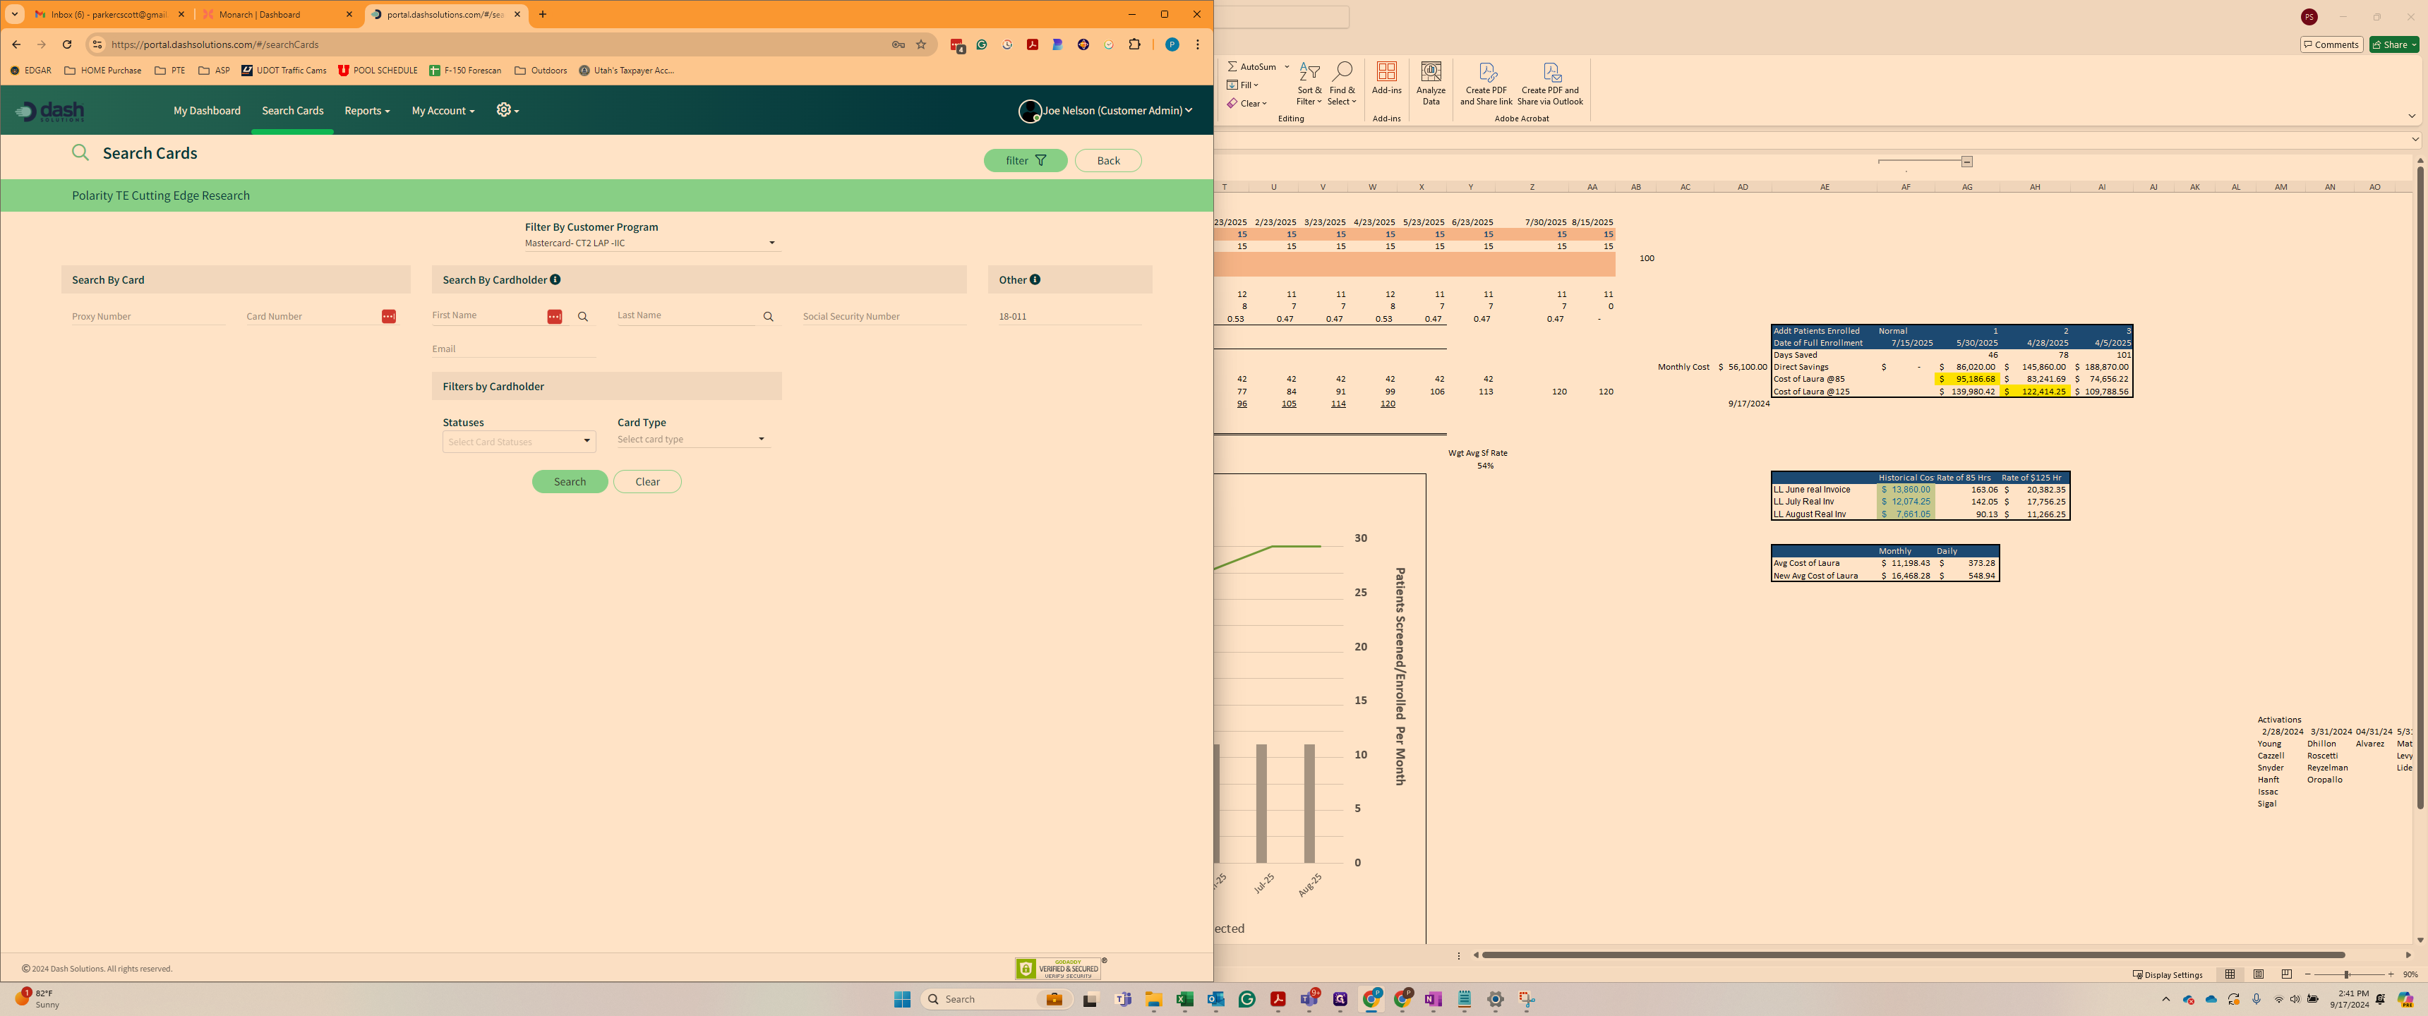This screenshot has width=2428, height=1016.
Task: Open the Select Card Statuses dropdown
Action: 519,441
